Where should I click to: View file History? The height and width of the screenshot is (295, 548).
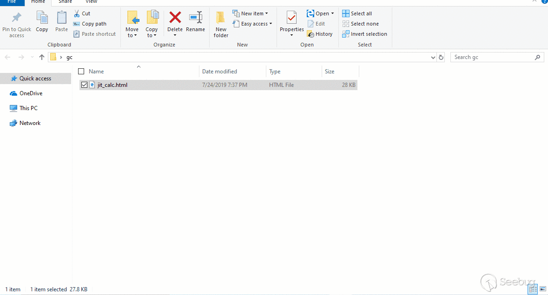pyautogui.click(x=320, y=34)
